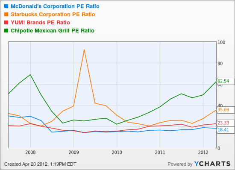Click the red YUM! Brands legend square
Viewport: 235px width, 170px height.
[x=6, y=23]
